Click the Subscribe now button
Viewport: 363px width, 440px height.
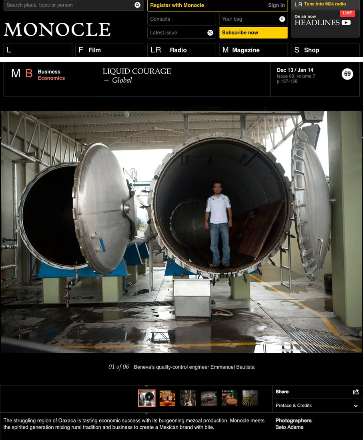[x=253, y=32]
